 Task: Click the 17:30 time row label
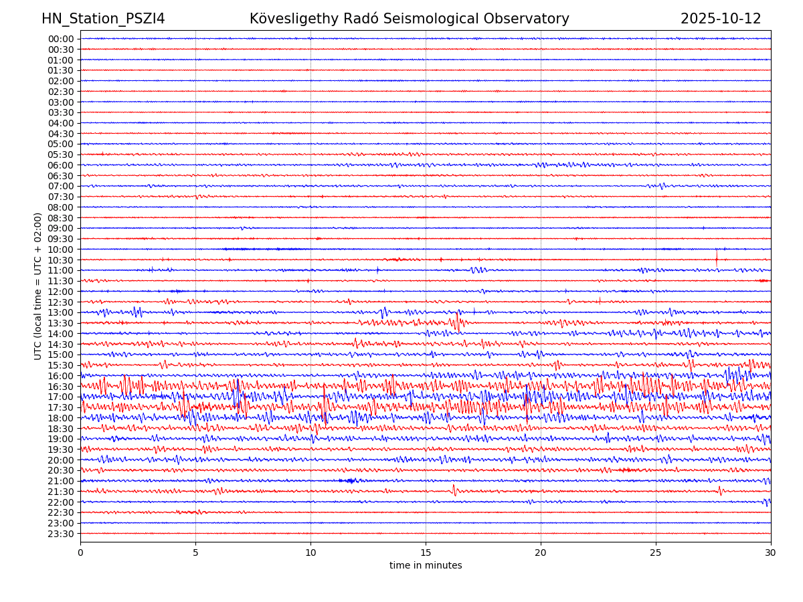[60, 407]
